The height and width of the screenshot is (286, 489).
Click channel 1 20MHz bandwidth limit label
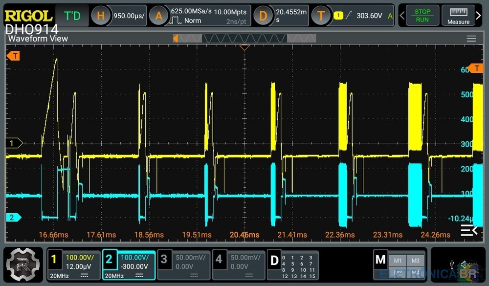(x=60, y=276)
